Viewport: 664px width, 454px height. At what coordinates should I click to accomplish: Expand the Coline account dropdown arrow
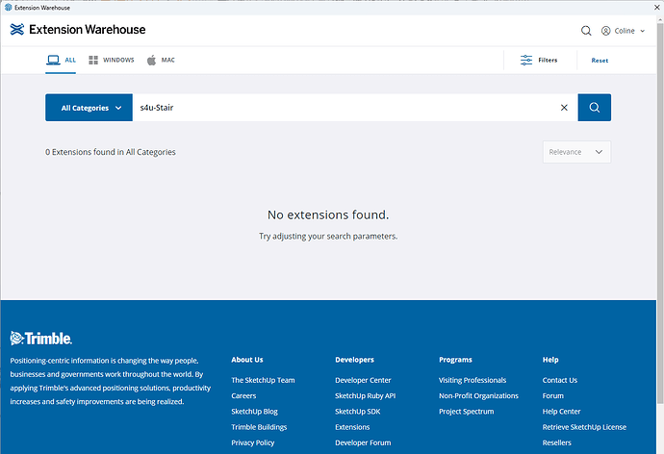coord(643,31)
